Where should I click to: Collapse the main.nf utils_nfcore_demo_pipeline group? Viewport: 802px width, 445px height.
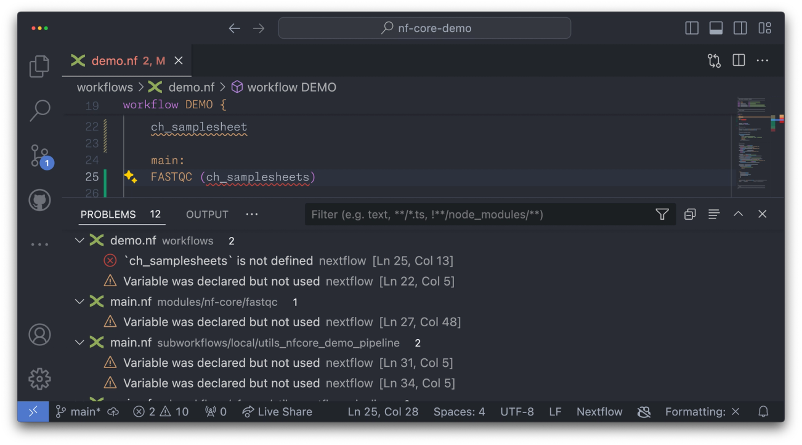point(79,342)
